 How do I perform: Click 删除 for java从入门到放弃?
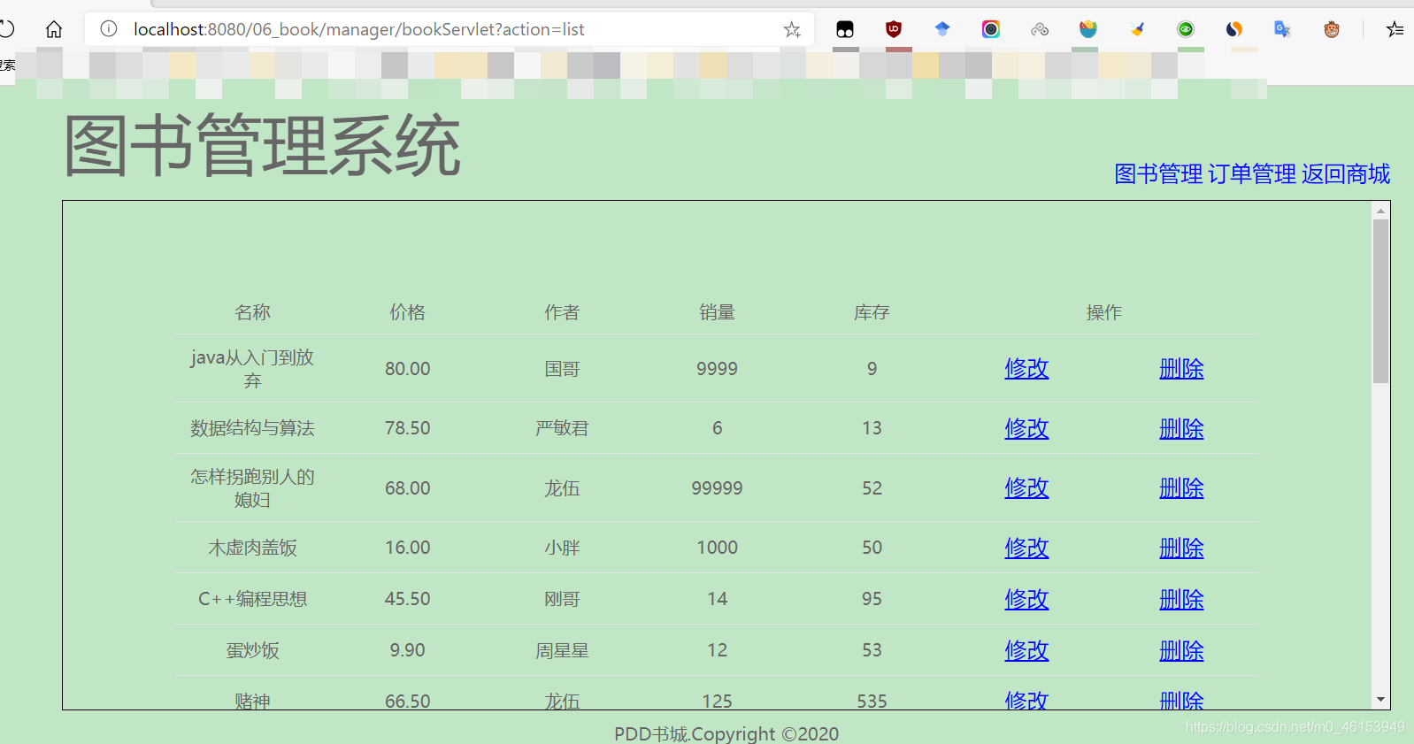point(1182,369)
